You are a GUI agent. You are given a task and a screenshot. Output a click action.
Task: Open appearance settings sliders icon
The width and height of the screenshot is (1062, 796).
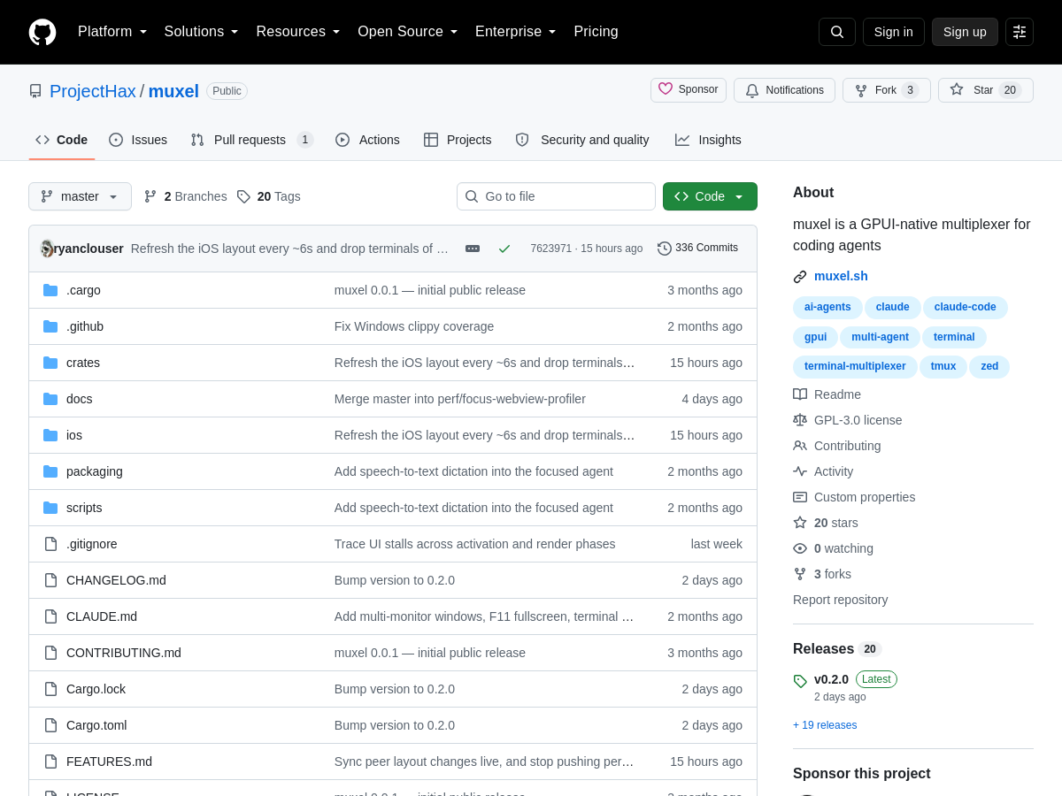tap(1020, 32)
